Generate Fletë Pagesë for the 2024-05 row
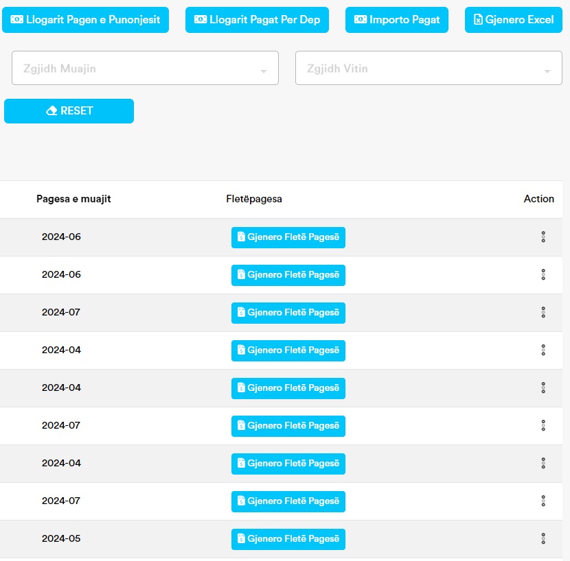 pyautogui.click(x=288, y=539)
